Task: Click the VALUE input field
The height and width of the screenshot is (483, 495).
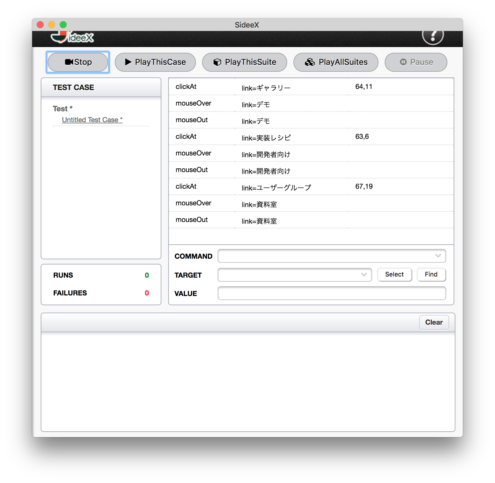Action: tap(332, 293)
